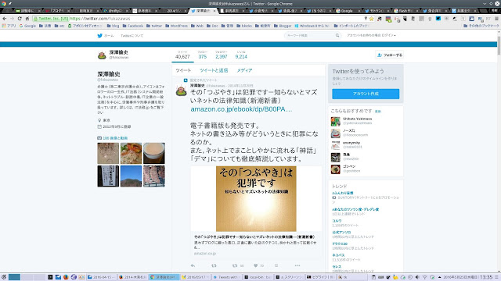The height and width of the screenshot is (281, 501).
Task: Expand the system tray hidden icons arrow
Action: coord(440,277)
